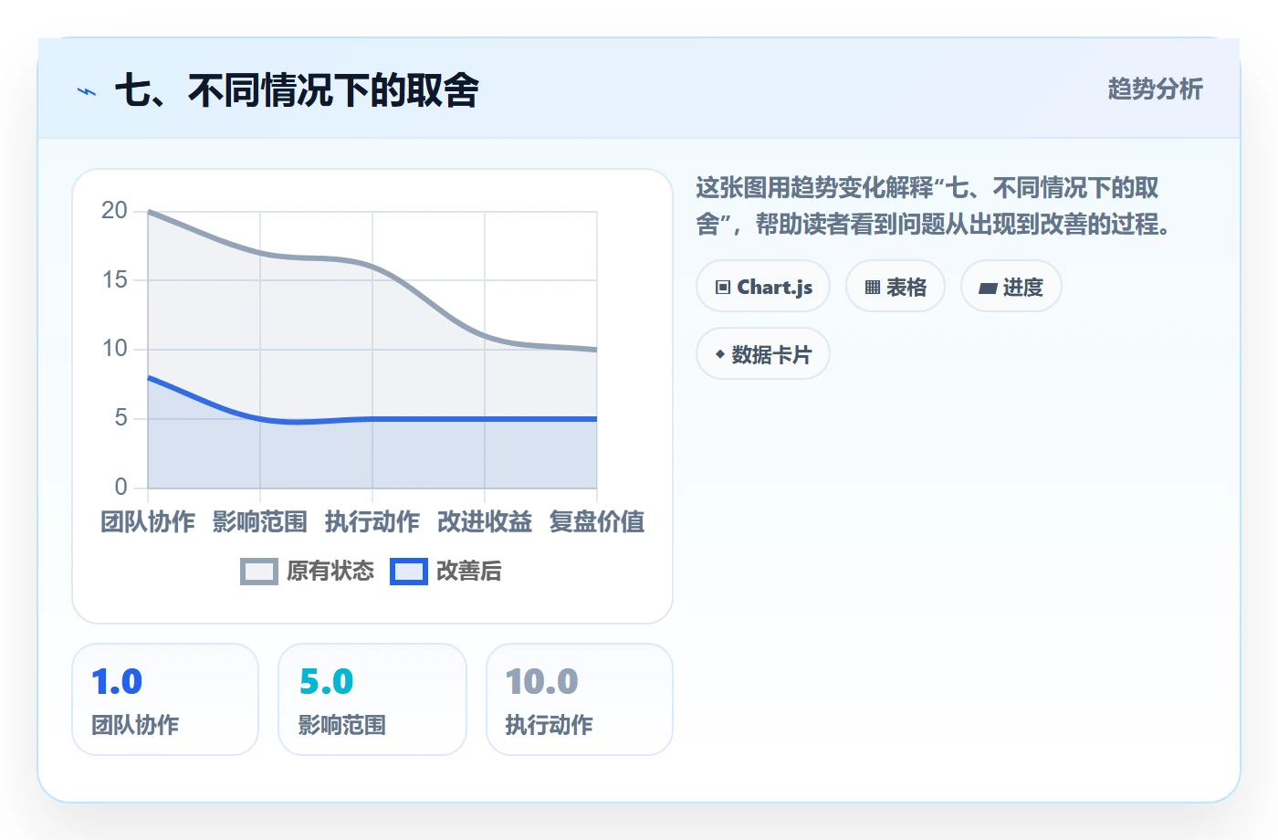The image size is (1278, 840).
Task: Click the 执行动作 x-axis label
Action: 372,522
